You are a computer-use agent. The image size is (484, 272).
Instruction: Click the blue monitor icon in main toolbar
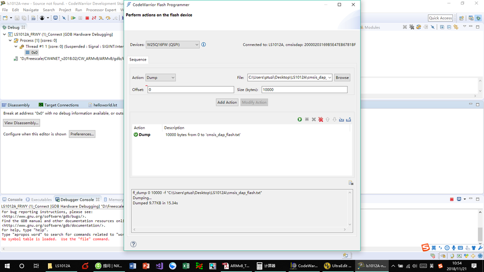click(x=56, y=18)
